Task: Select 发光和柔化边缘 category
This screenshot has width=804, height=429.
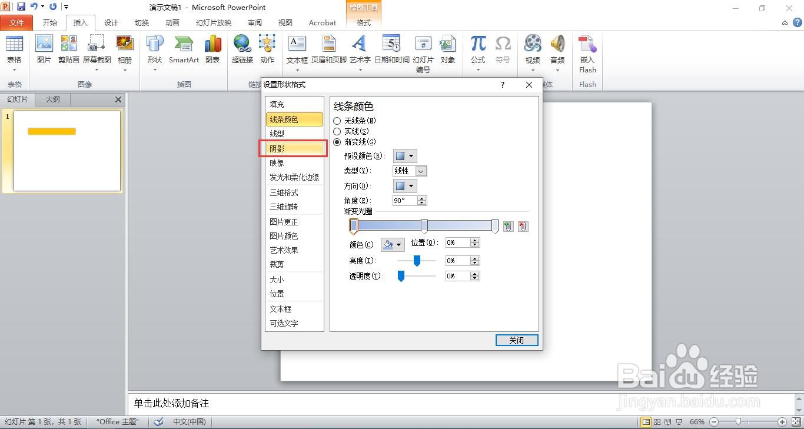Action: 294,177
